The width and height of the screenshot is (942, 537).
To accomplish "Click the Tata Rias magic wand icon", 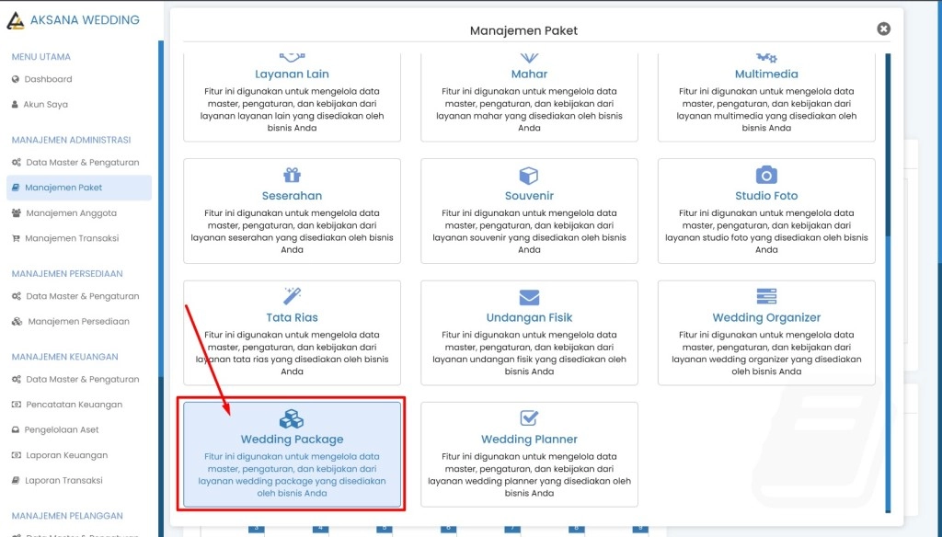I will (x=292, y=296).
